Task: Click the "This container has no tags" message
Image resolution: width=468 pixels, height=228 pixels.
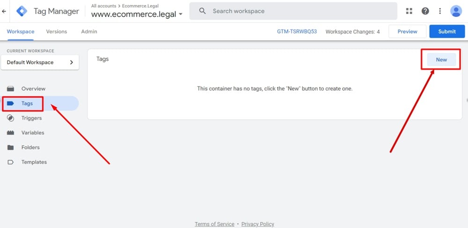Action: 275,89
